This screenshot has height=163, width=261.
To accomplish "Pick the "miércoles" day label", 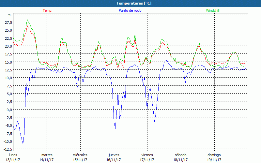I will [80, 155].
